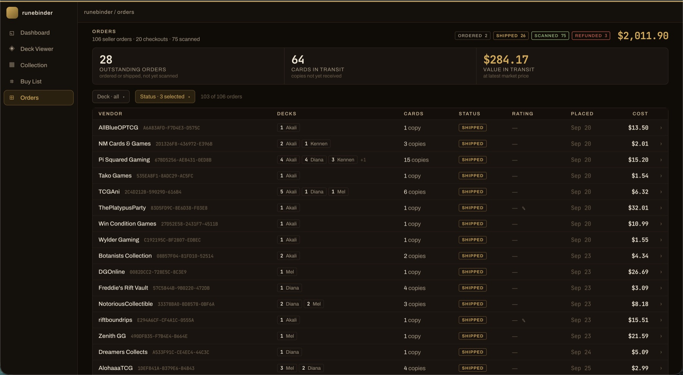Sort by the CARDS column header
This screenshot has width=683, height=375.
coord(414,113)
